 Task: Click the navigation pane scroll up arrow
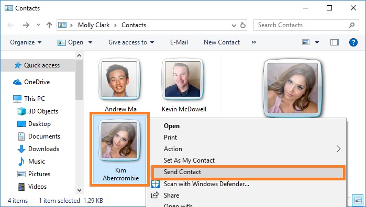click(80, 55)
